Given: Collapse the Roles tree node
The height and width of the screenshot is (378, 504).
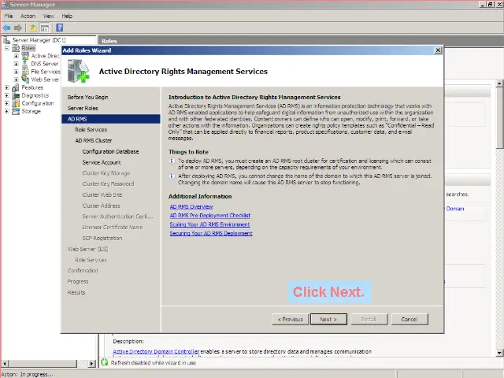Looking at the screenshot, I should point(7,48).
